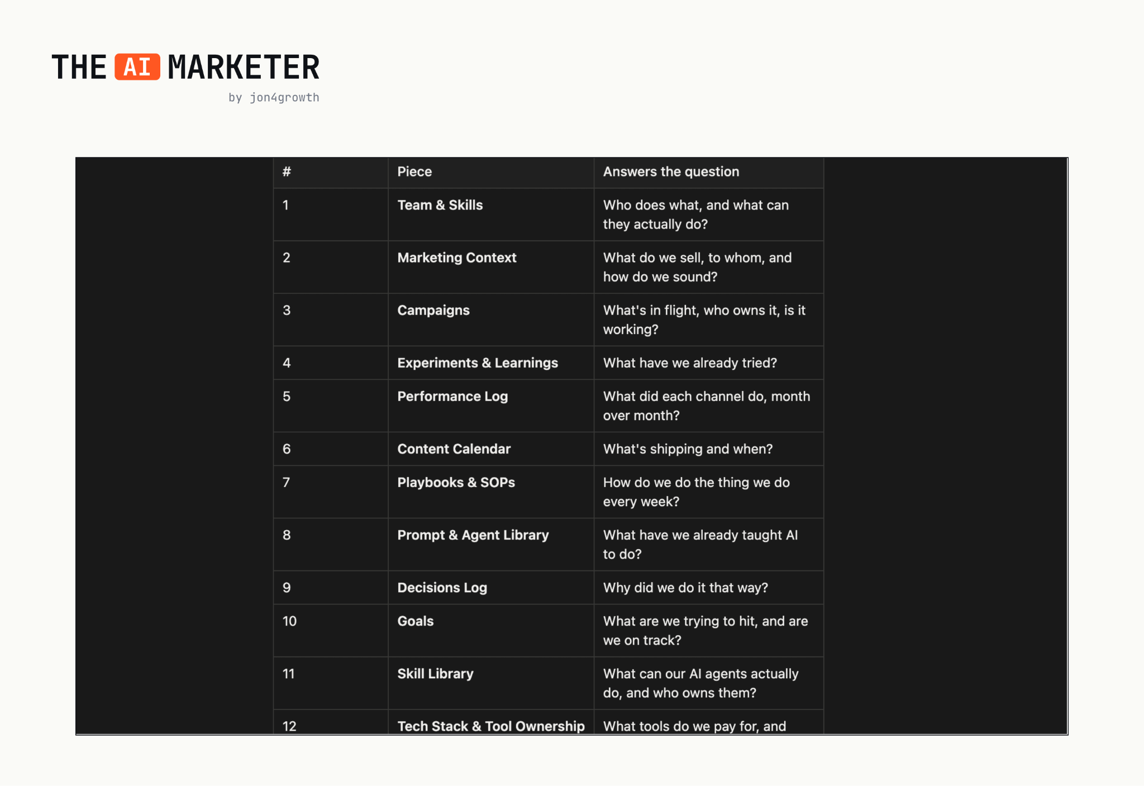Click the 'Marketing Context' piece name

[457, 258]
